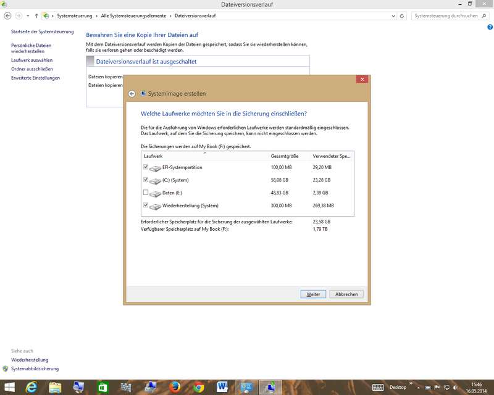Click the address bar Control Panel icon
494x395 pixels.
click(46, 15)
